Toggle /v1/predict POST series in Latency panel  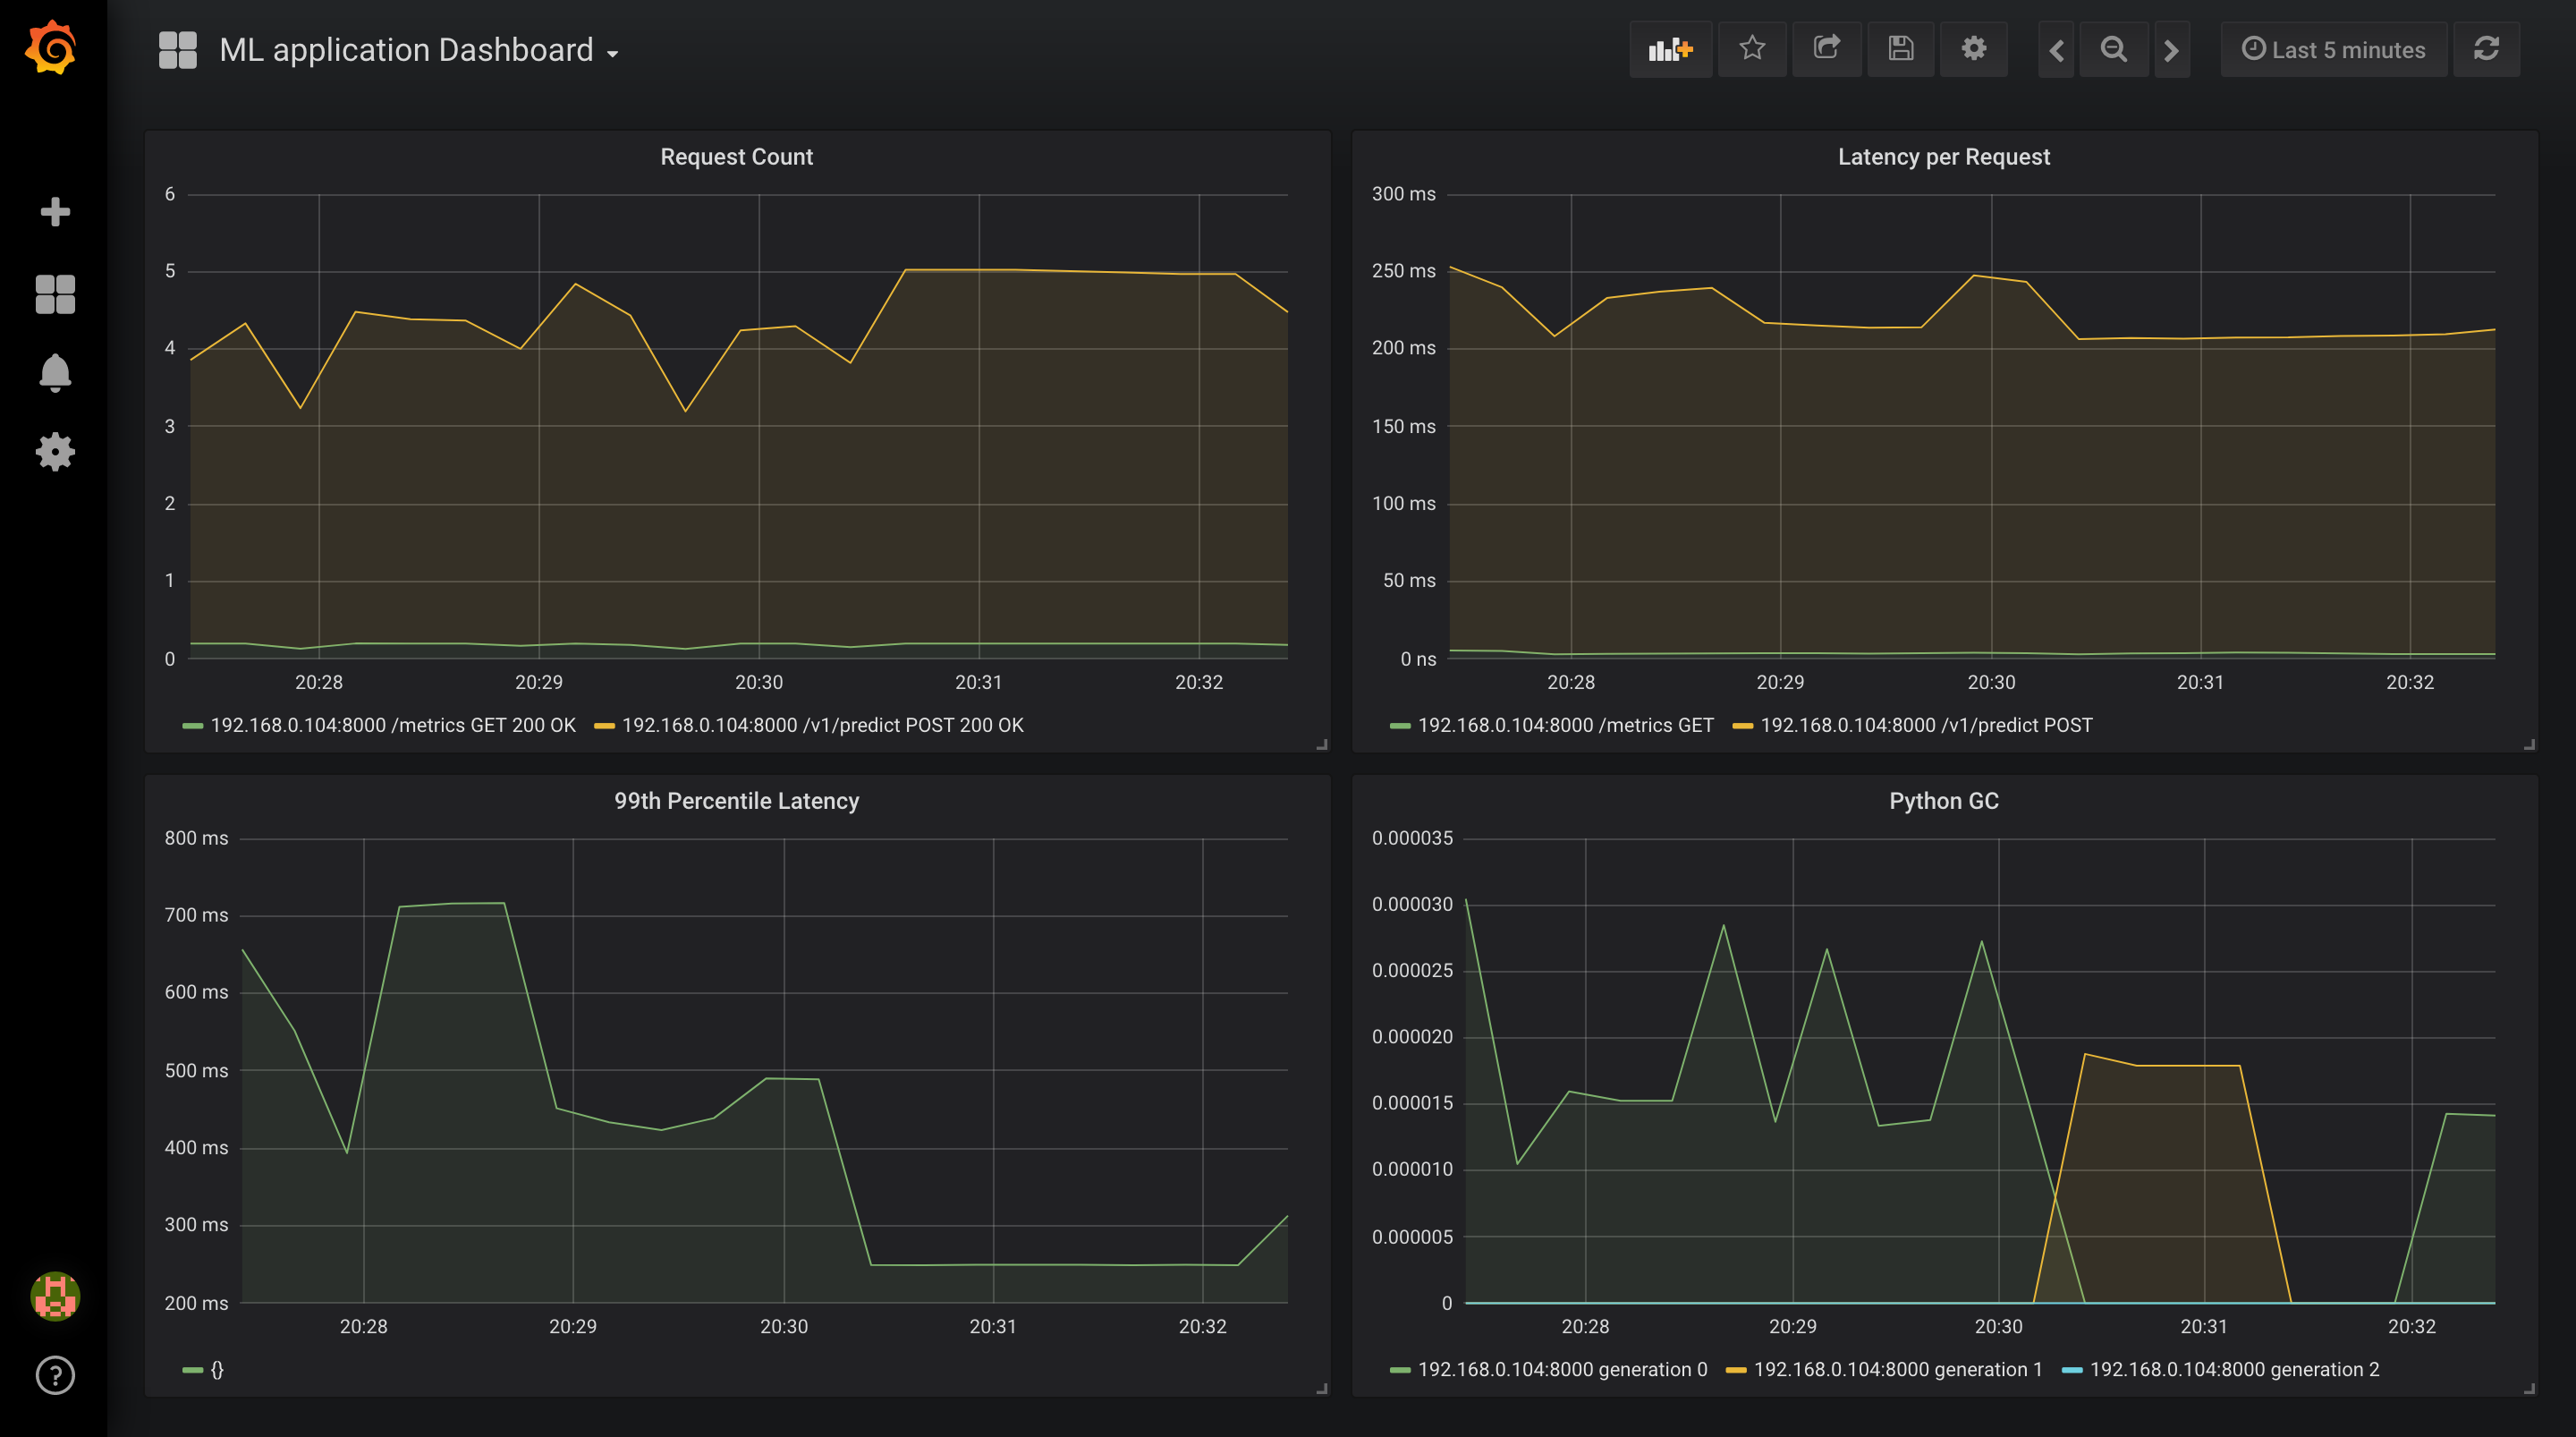[1926, 726]
